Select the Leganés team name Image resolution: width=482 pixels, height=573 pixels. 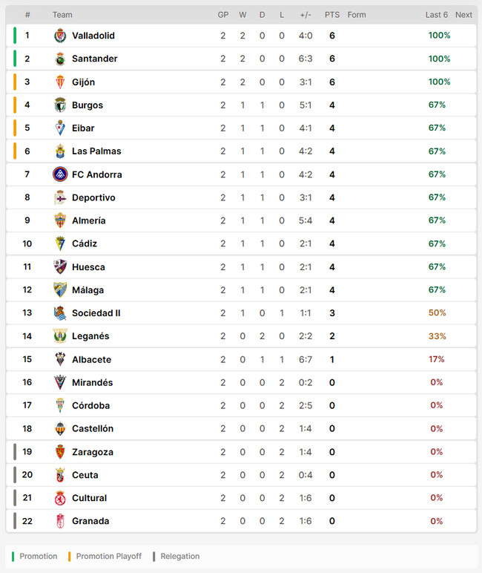pos(90,336)
